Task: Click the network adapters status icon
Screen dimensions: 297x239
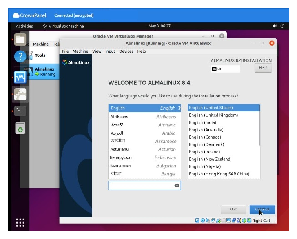Action: pos(213,220)
